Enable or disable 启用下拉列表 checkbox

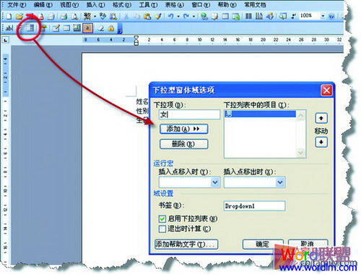point(162,219)
